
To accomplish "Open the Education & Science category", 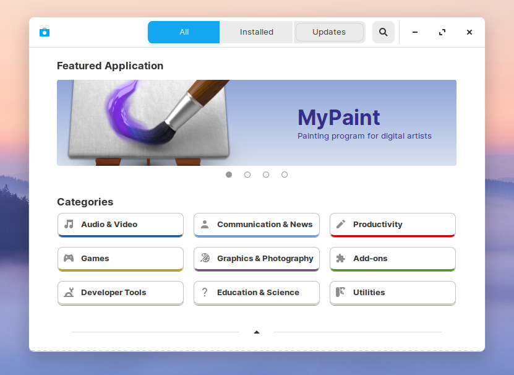I will coord(257,293).
